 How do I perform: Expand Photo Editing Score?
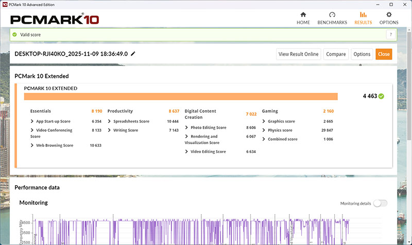pyautogui.click(x=187, y=128)
